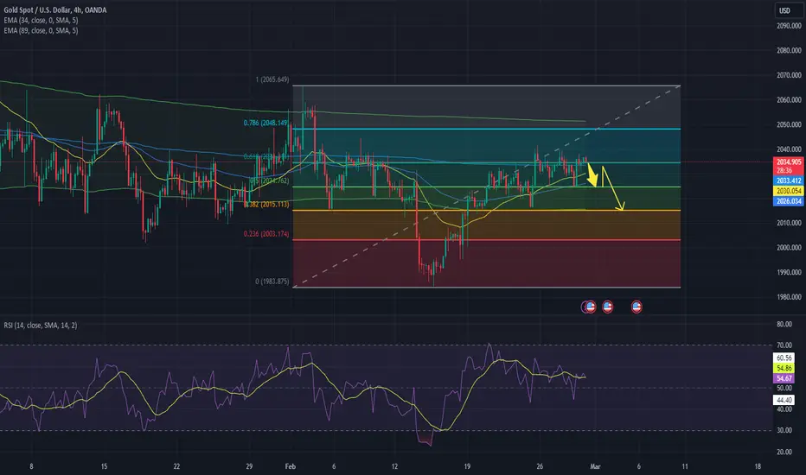Click the Feb label on the time axis

point(291,466)
